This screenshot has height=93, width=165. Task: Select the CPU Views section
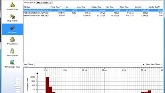12,29
